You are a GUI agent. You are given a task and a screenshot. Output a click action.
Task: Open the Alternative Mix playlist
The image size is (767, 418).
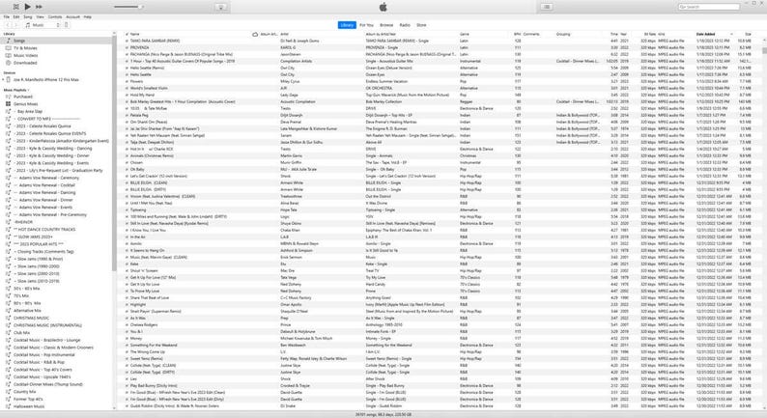point(27,311)
